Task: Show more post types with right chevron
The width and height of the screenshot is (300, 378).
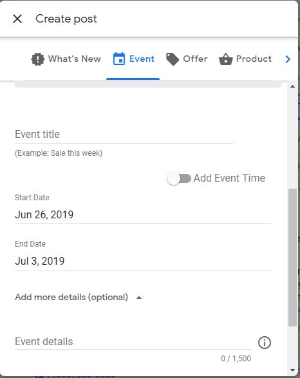Action: [288, 59]
